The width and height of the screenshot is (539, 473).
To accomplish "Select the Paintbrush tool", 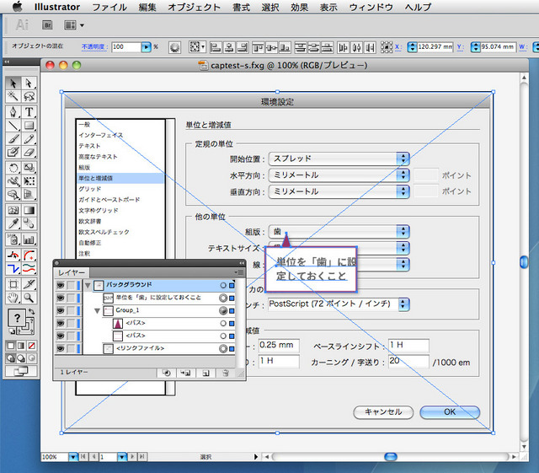I will pos(13,139).
